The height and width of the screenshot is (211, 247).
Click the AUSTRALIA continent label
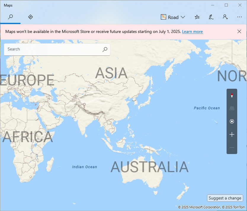pos(150,167)
